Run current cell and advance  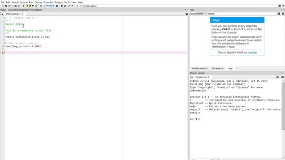click(x=30, y=6)
